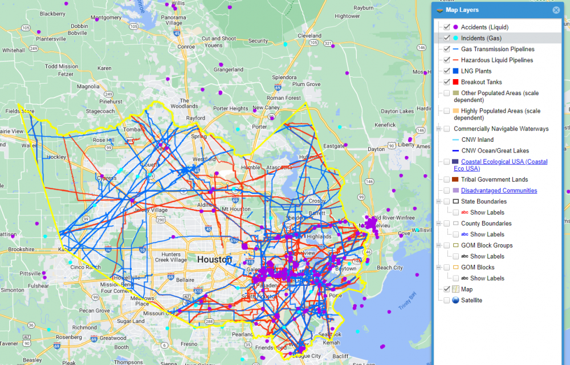Collapse the State Boundaries tree node

point(438,202)
